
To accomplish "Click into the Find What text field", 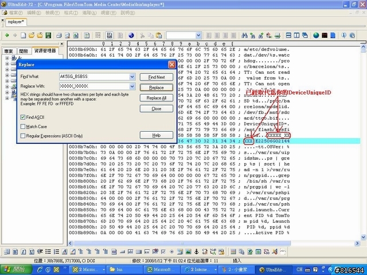I will coord(94,76).
